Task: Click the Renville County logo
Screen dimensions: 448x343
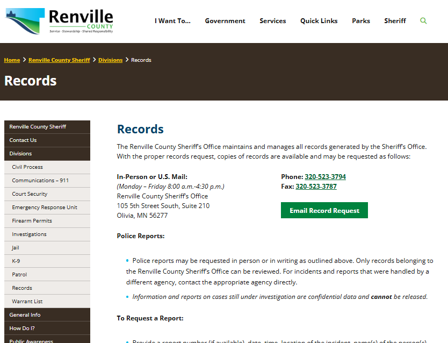Action: 60,21
